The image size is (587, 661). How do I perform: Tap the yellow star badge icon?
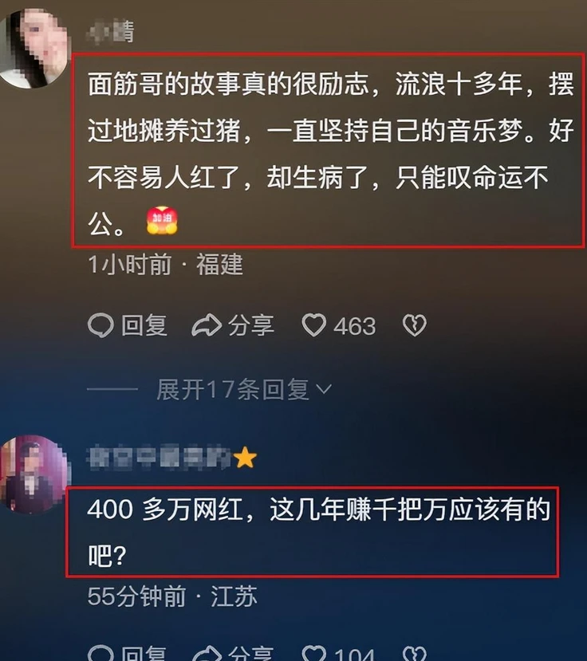click(x=245, y=458)
